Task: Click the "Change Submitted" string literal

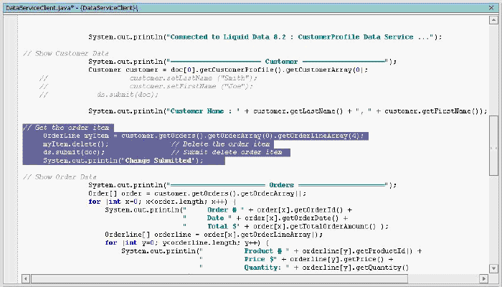Action: click(x=158, y=161)
